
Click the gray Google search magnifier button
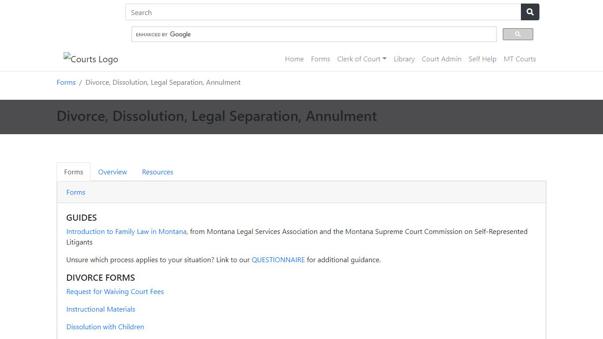click(518, 34)
